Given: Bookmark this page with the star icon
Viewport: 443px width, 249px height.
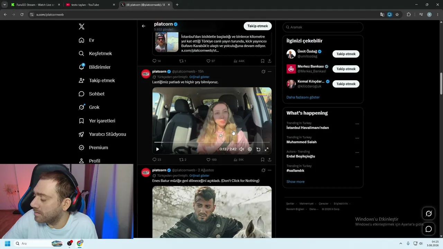Looking at the screenshot, I should coord(397,15).
